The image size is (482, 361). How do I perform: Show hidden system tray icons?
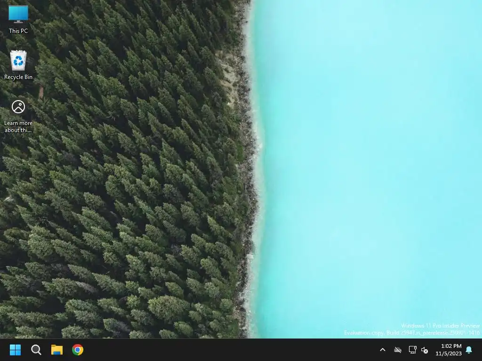383,350
